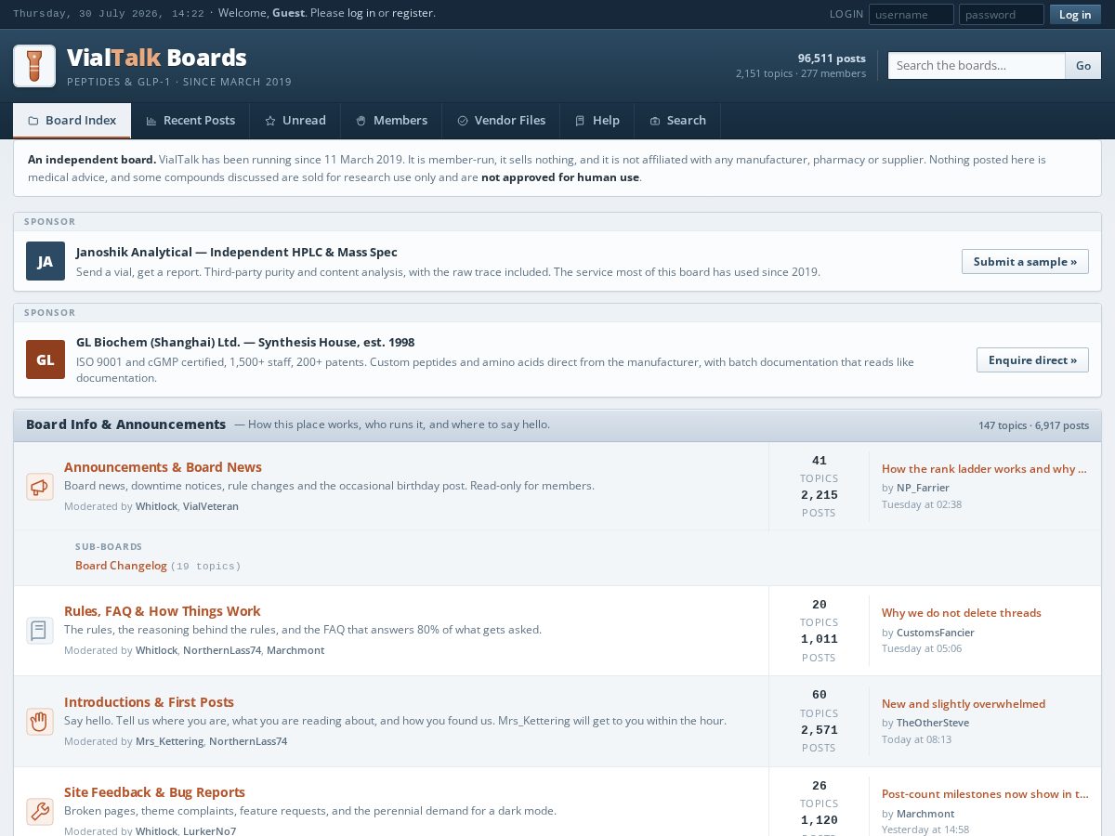The image size is (1115, 836).
Task: View TheOtherSteve's profile
Action: 933,723
